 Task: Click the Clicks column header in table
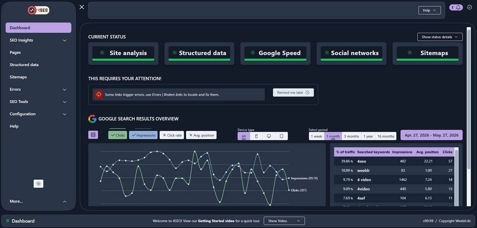click(448, 152)
